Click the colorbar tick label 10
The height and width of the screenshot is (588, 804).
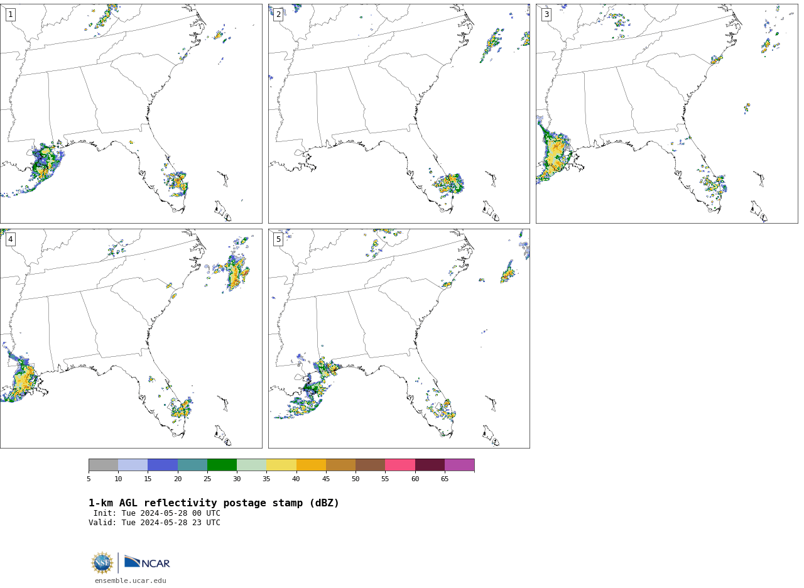click(x=118, y=479)
